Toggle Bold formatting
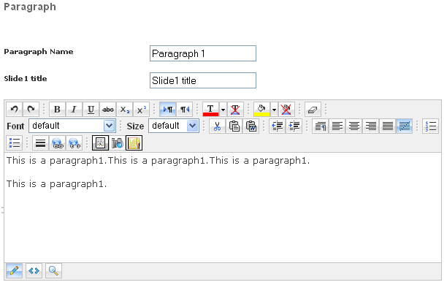This screenshot has height=285, width=447. tap(57, 110)
